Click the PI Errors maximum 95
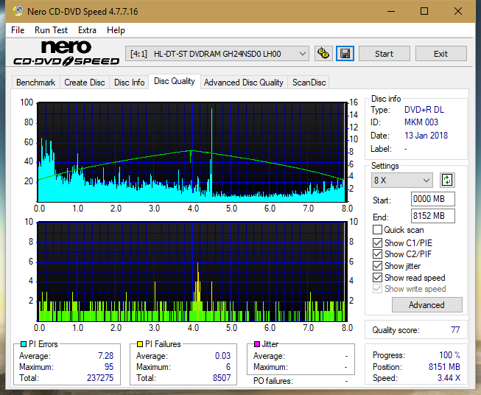Image resolution: width=481 pixels, height=395 pixels. (x=109, y=367)
